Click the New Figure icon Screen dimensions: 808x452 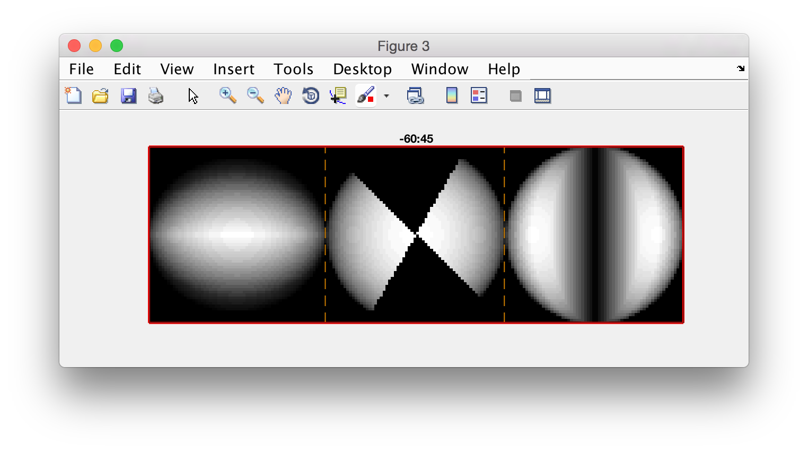tap(73, 95)
